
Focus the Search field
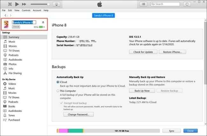(x=165, y=4)
